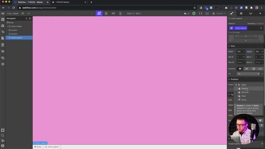The width and height of the screenshot is (265, 149).
Task: Choose Static in position dropdown
Action: tap(249, 85)
